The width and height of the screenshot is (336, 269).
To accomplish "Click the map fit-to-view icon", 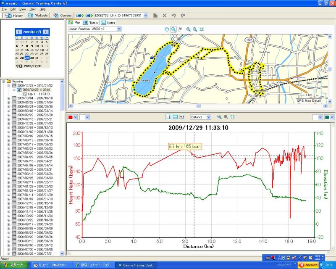I will point(202,29).
